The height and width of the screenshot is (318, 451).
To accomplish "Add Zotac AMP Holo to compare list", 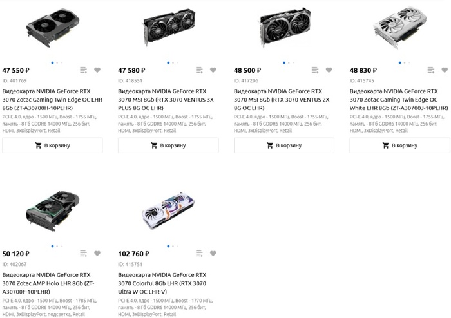I will point(84,254).
